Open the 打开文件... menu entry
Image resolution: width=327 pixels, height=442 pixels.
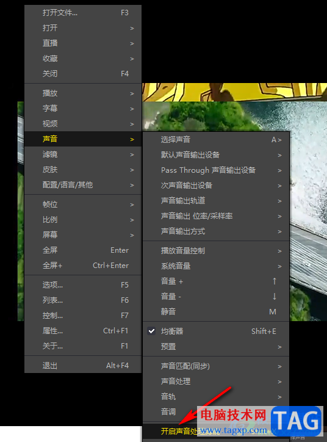point(83,13)
